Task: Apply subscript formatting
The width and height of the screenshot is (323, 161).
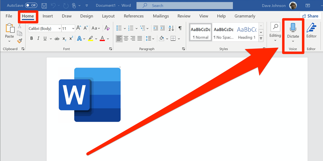Action: [x=64, y=38]
